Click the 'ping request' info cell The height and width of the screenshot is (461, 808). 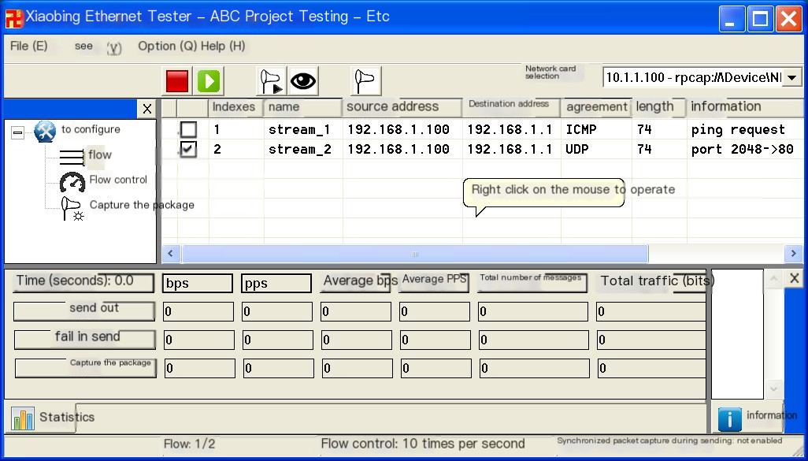click(738, 129)
